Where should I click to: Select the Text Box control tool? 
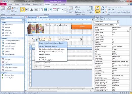(27, 10)
